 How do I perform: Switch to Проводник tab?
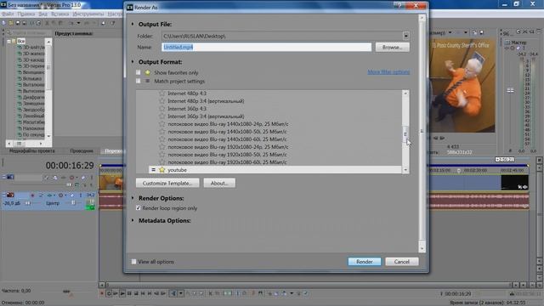82,151
